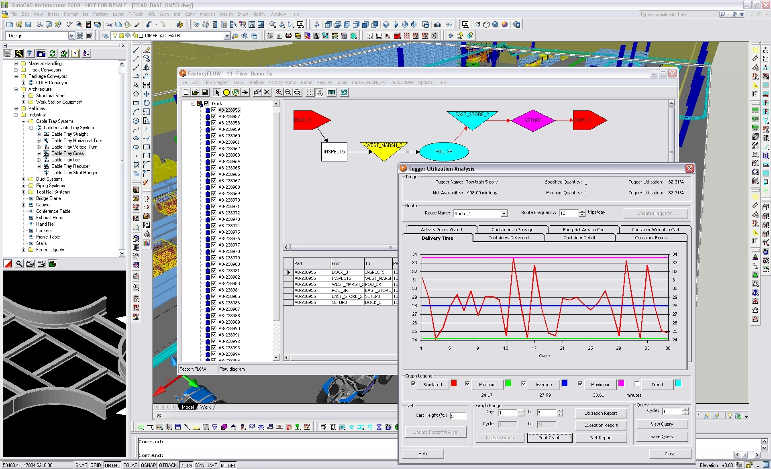Click the red Simulated color swatch
The height and width of the screenshot is (469, 771).
(x=453, y=383)
